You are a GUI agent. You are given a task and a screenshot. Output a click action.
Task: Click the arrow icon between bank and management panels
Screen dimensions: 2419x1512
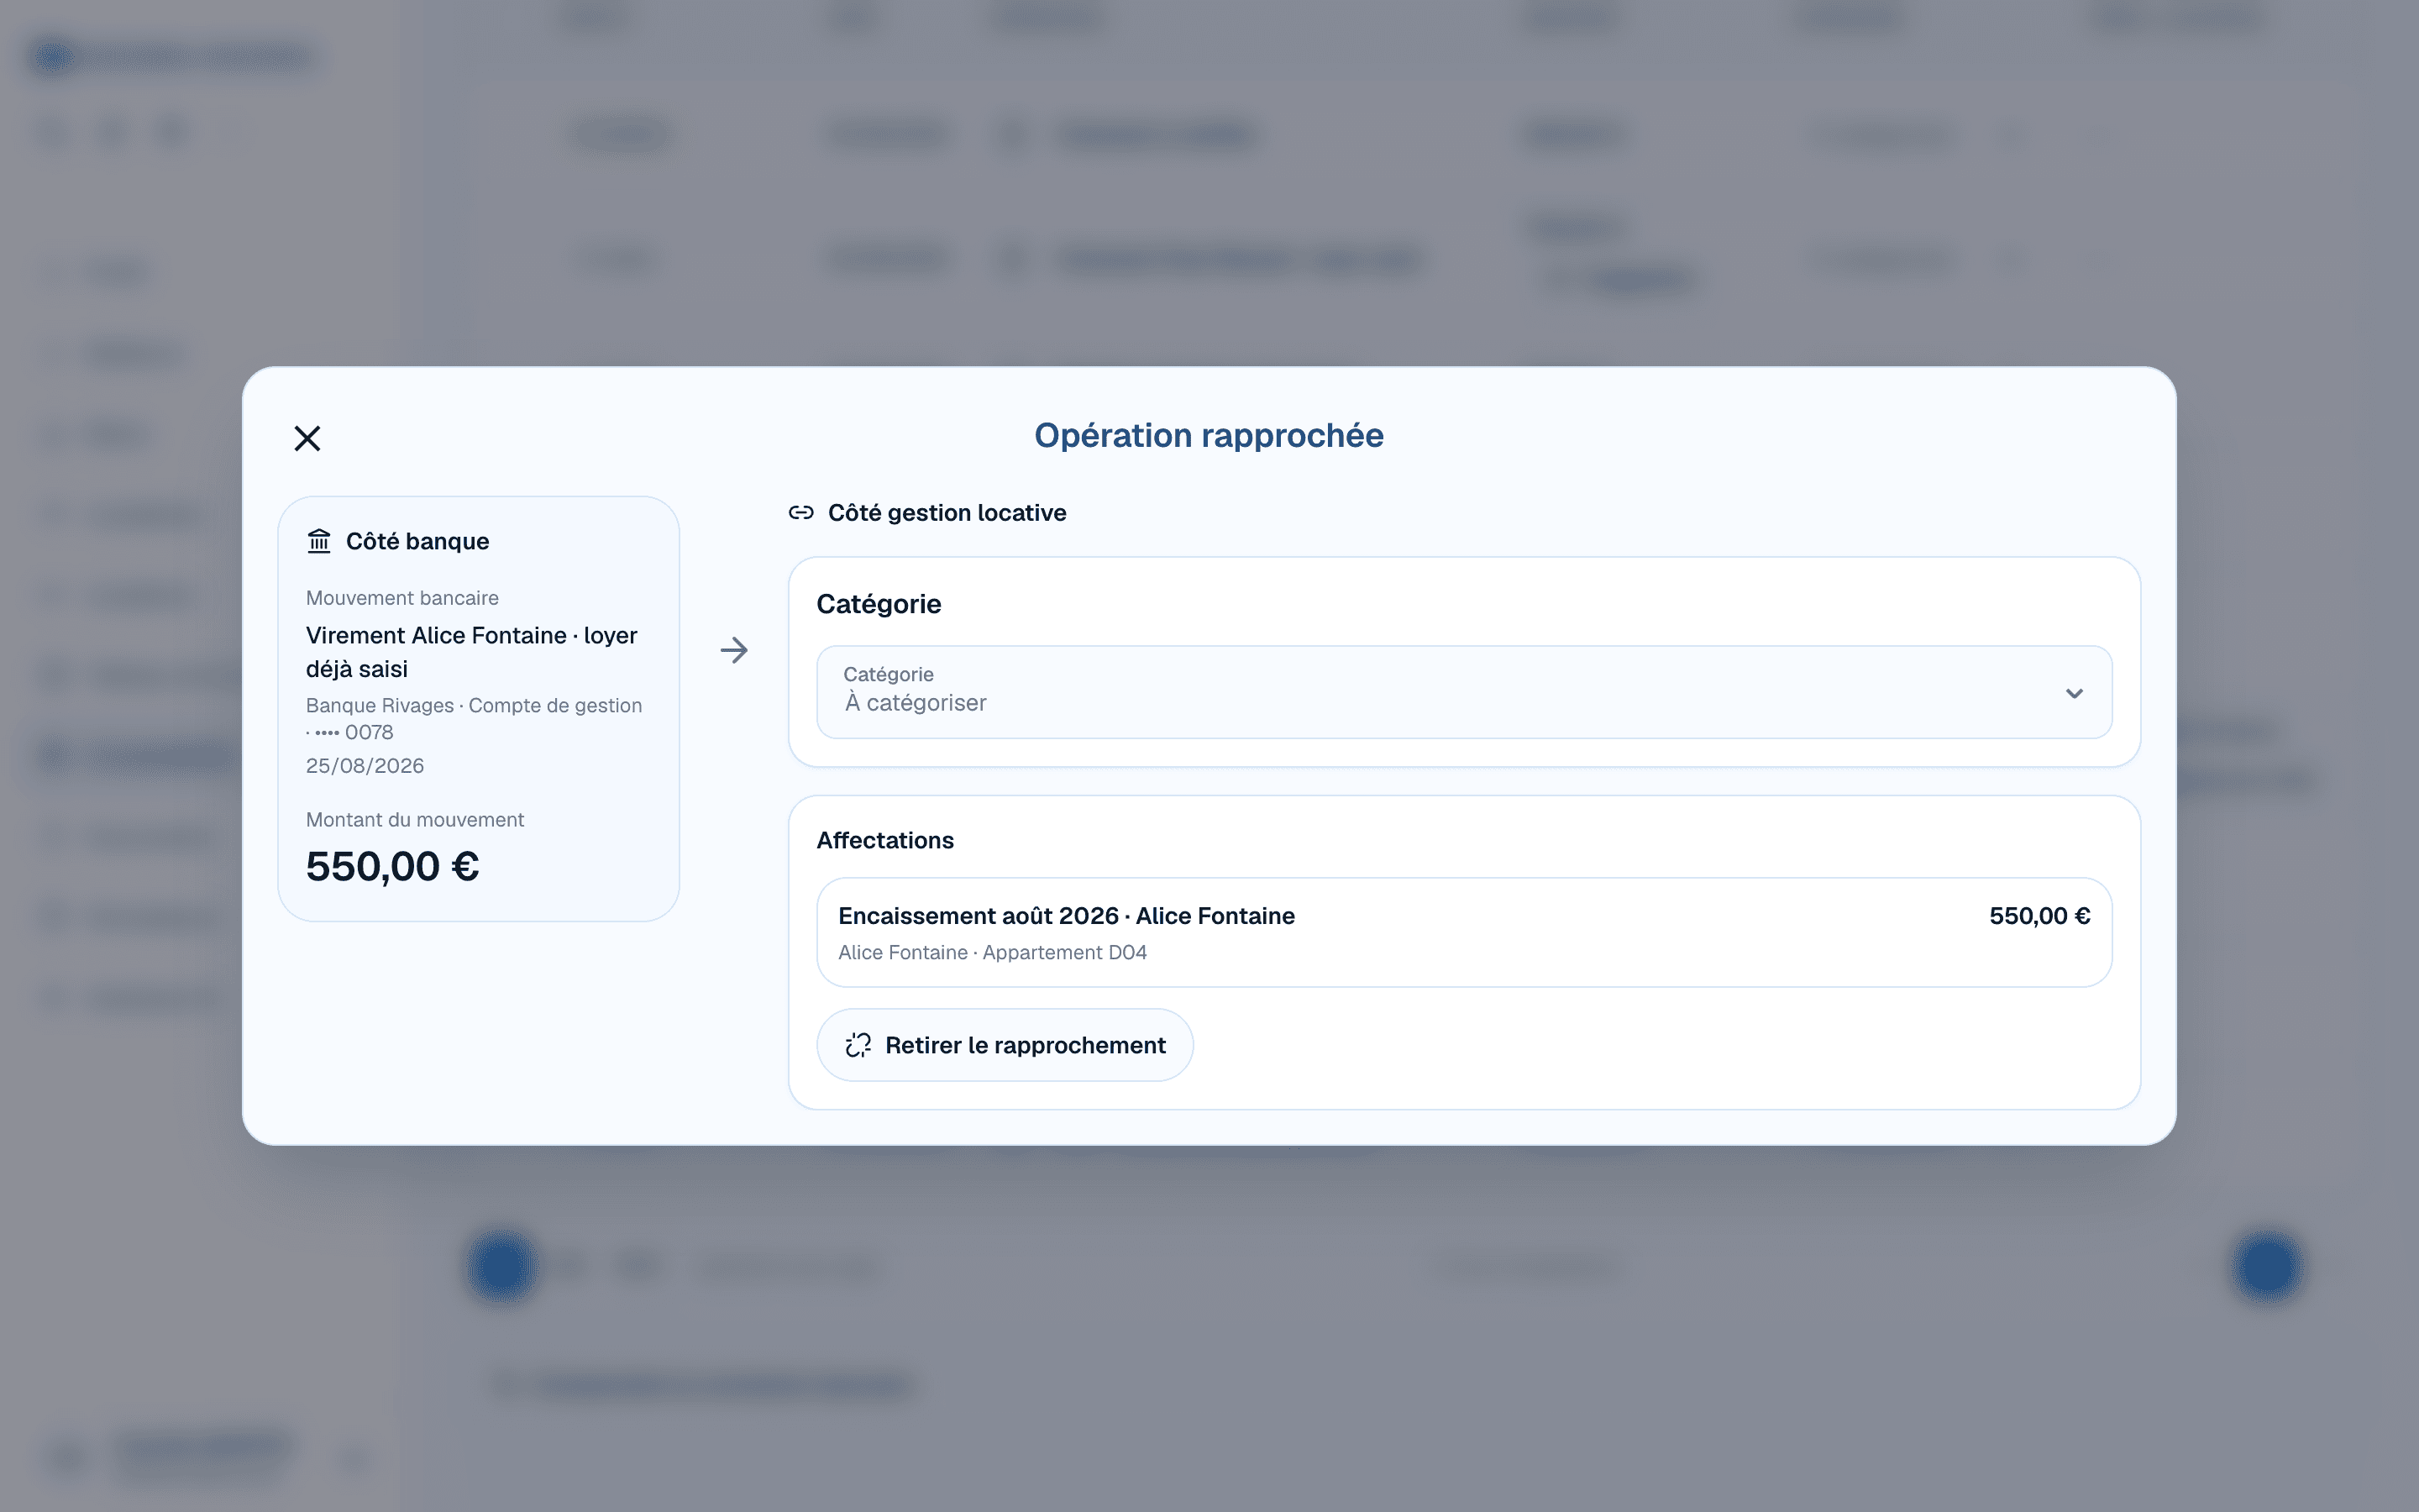tap(735, 650)
